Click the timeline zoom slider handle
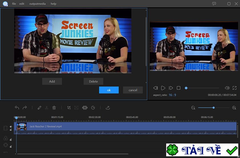The width and height of the screenshot is (240, 158). point(213,108)
